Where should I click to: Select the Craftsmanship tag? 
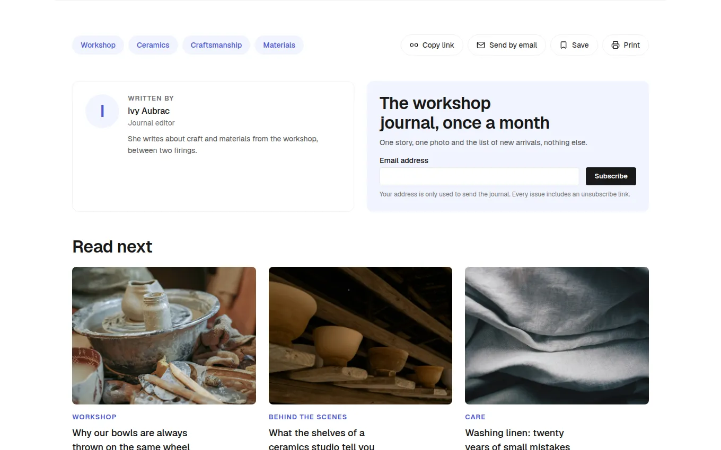[x=216, y=45]
